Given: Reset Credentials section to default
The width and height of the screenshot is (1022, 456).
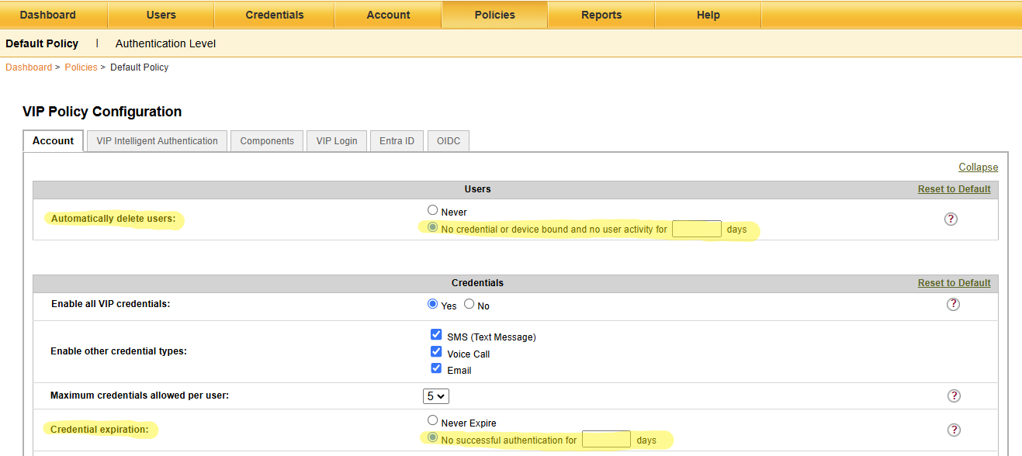Looking at the screenshot, I should pos(954,283).
